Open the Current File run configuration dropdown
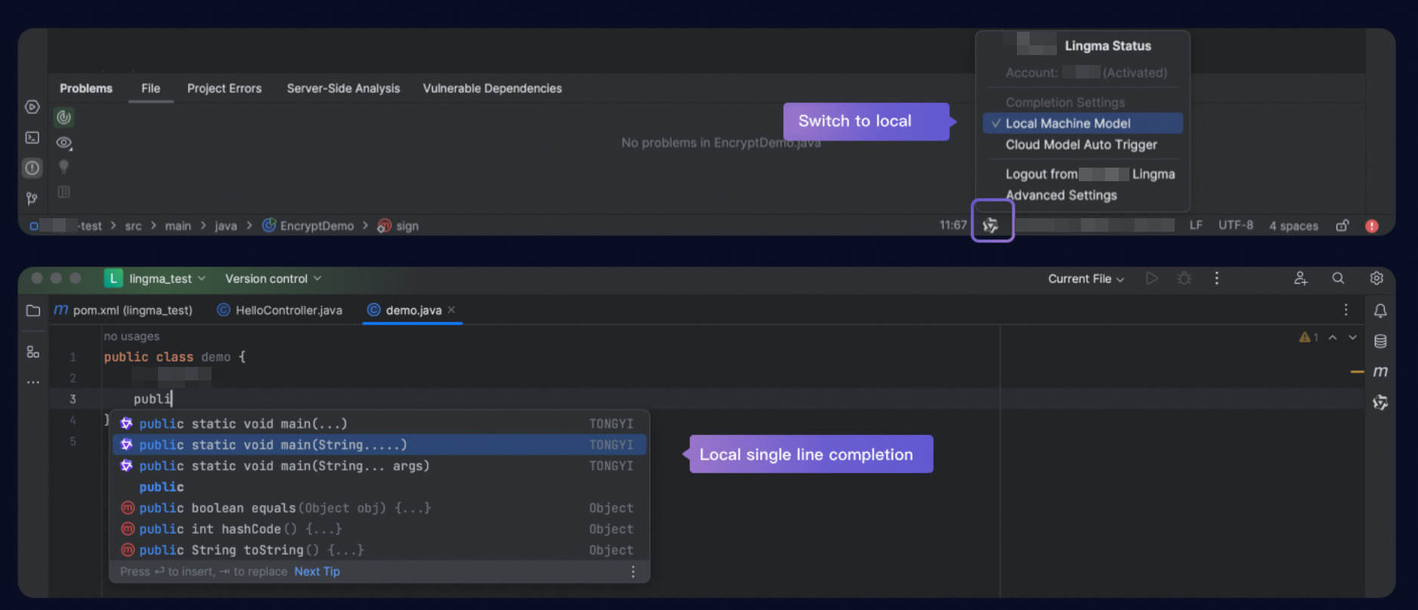The width and height of the screenshot is (1418, 610). pos(1086,279)
